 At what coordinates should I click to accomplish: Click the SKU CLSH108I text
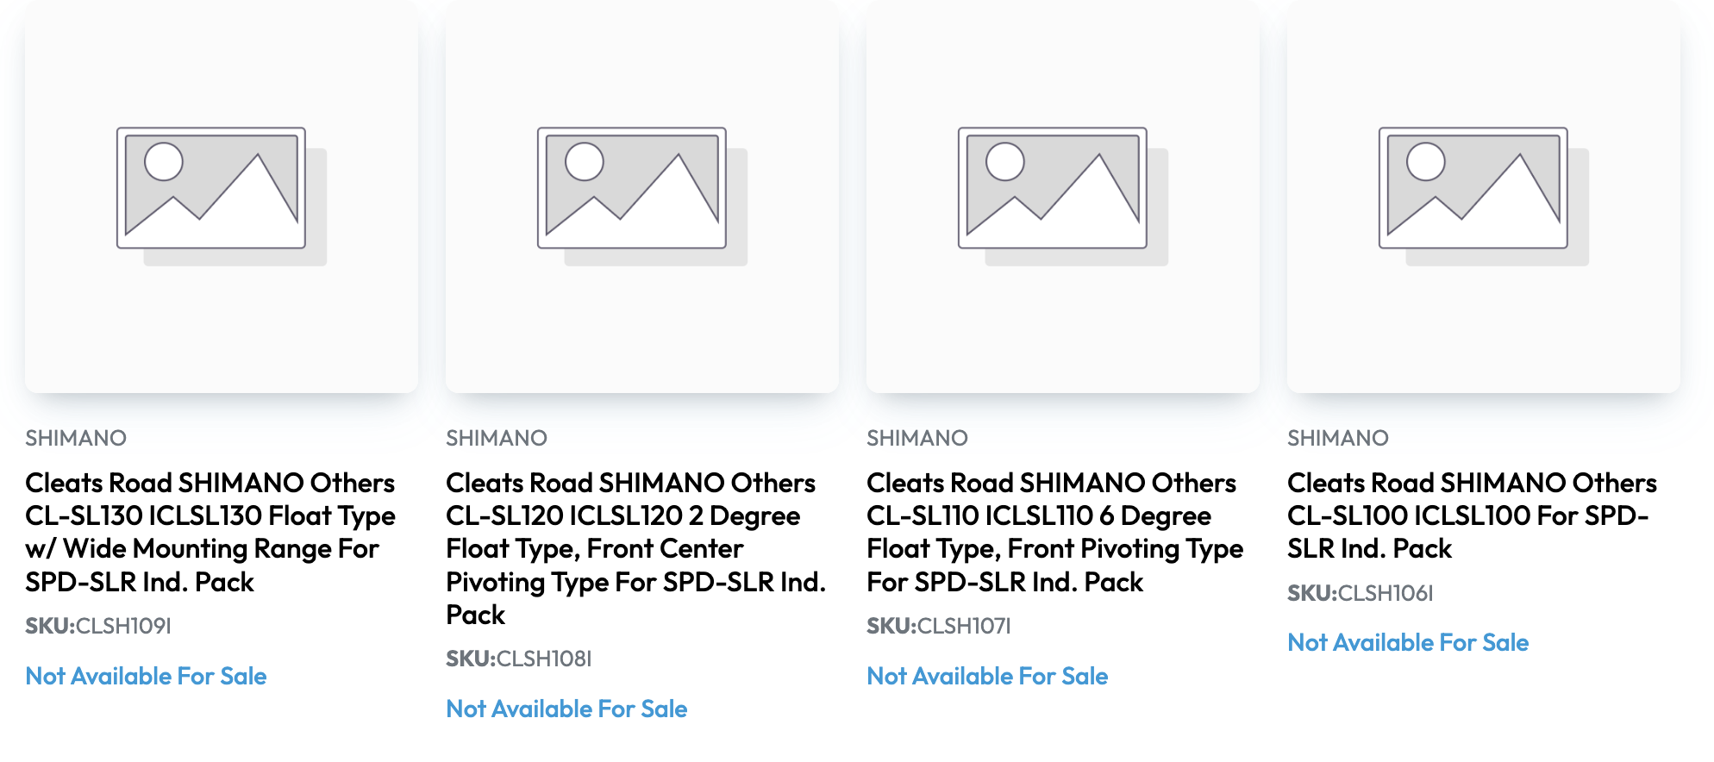coord(519,659)
